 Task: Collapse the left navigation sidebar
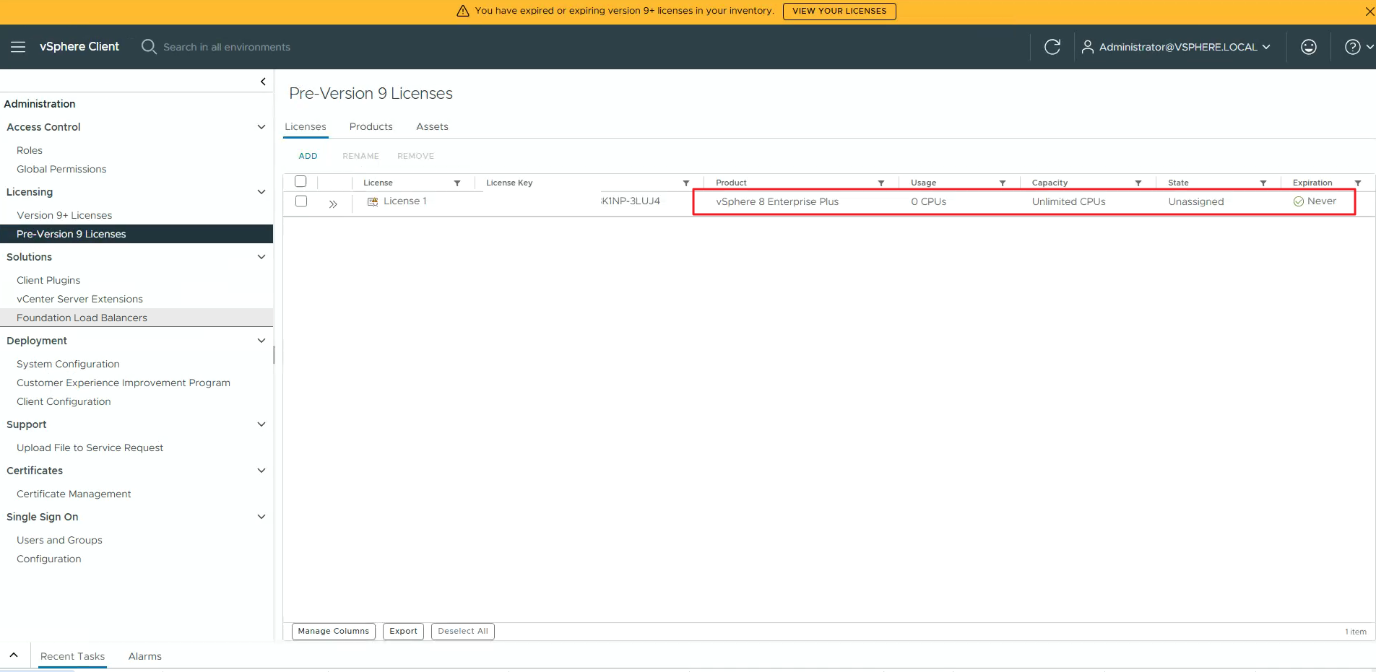click(263, 82)
